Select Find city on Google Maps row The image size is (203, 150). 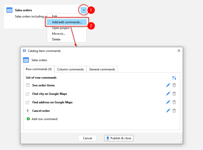(x=101, y=94)
